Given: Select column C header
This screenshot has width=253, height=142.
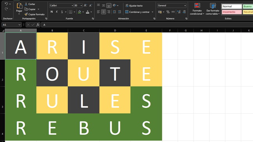Looking at the screenshot, I should pyautogui.click(x=84, y=30).
